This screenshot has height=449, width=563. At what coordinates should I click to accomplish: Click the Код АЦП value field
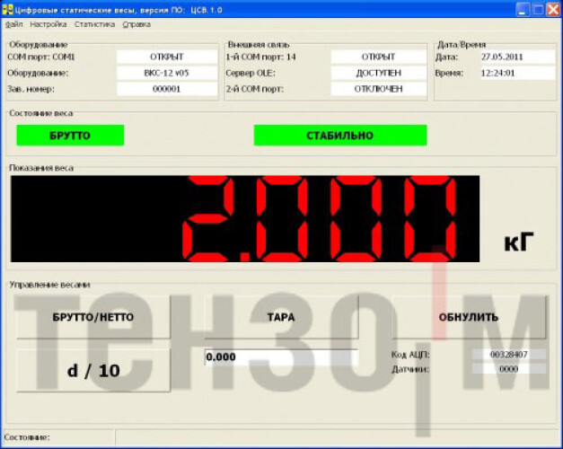tap(508, 355)
